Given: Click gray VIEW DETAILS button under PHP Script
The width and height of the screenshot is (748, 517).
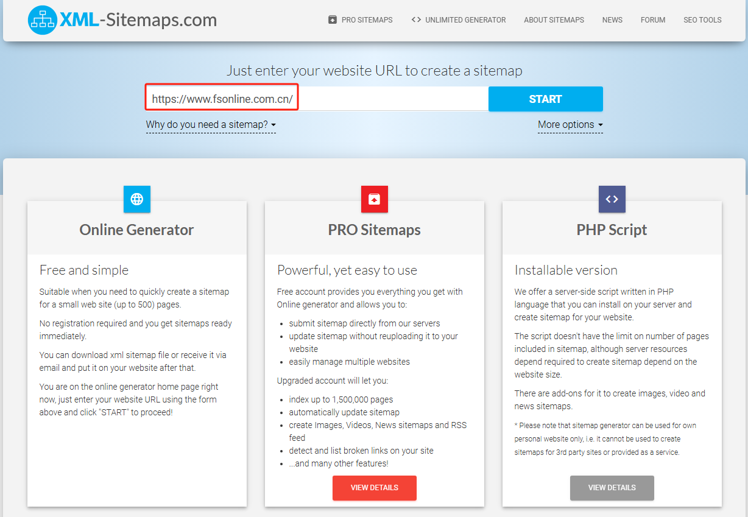Looking at the screenshot, I should pyautogui.click(x=612, y=488).
